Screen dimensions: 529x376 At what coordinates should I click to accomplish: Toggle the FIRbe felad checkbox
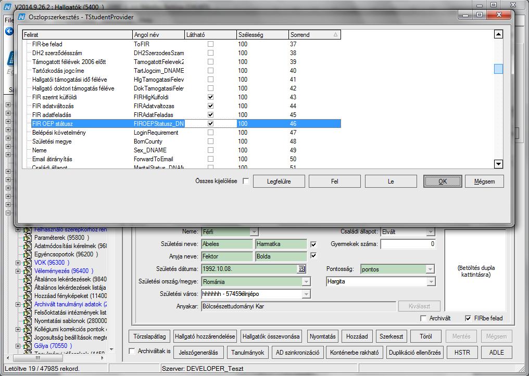tap(468, 318)
